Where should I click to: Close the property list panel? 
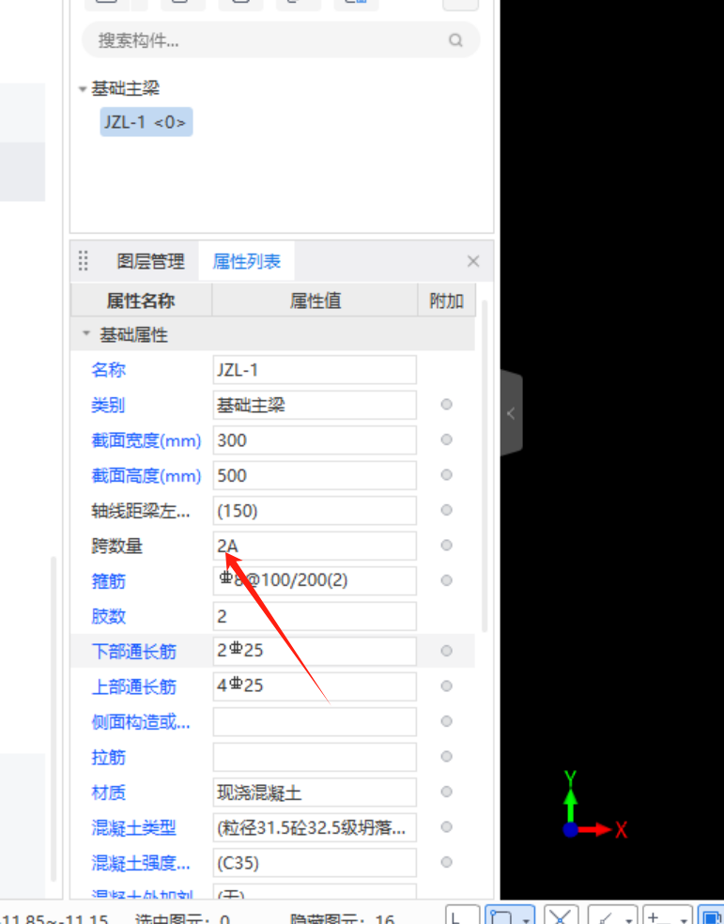coord(473,261)
